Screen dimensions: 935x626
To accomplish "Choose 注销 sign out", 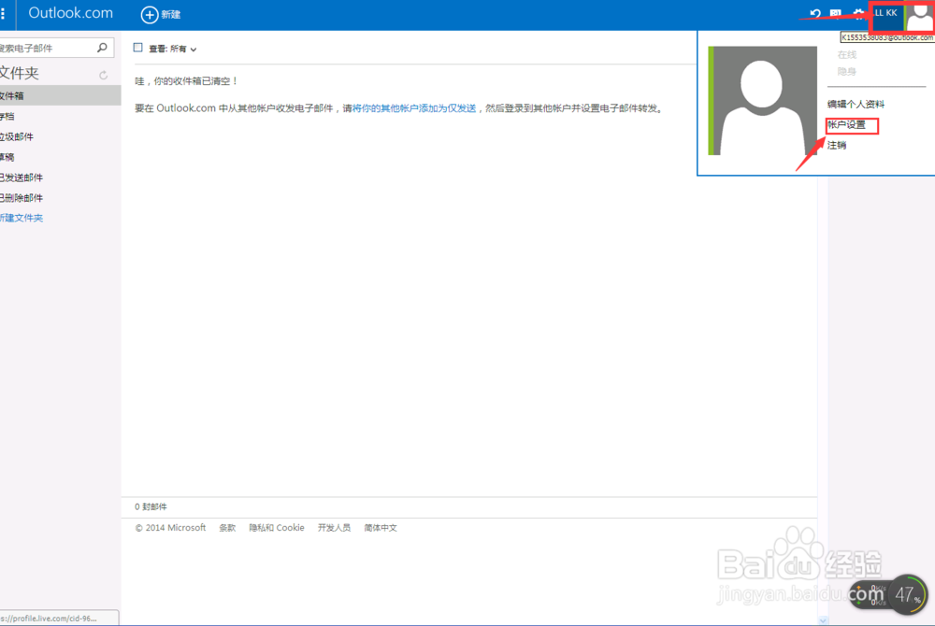I will click(x=837, y=146).
